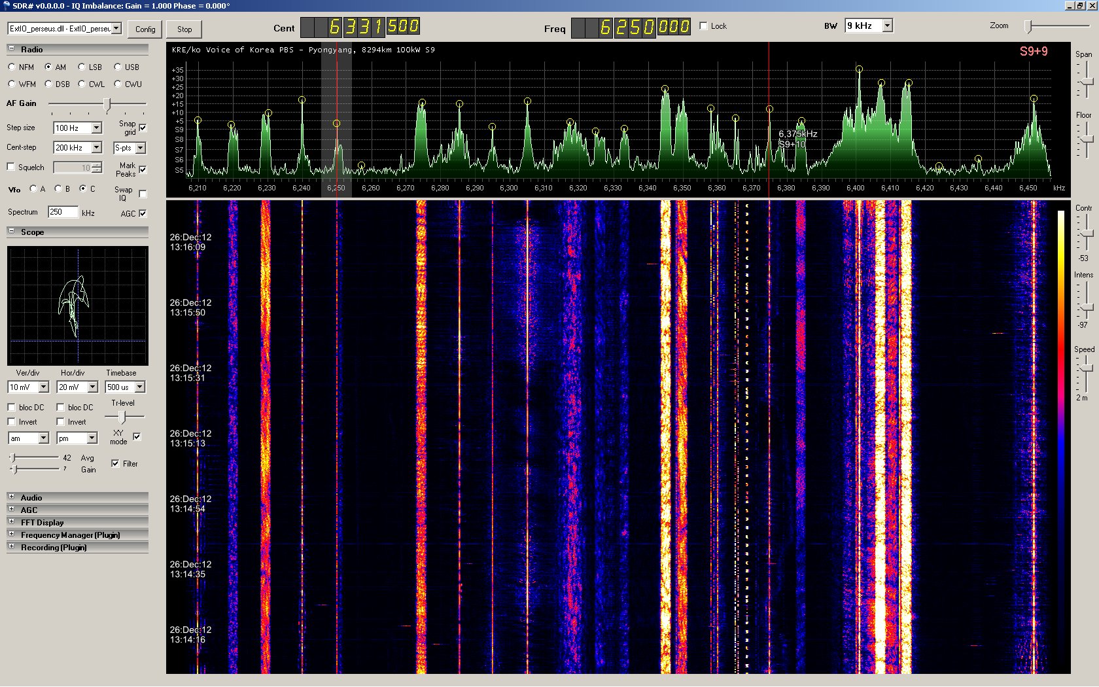Click the Spectrum kHz input field

[x=63, y=212]
